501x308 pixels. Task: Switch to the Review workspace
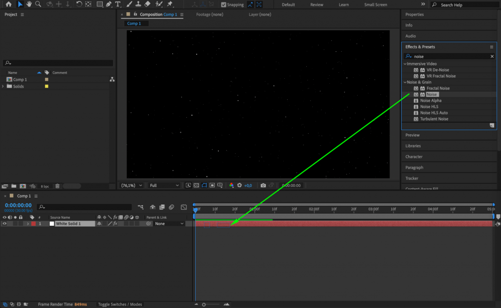pyautogui.click(x=317, y=4)
